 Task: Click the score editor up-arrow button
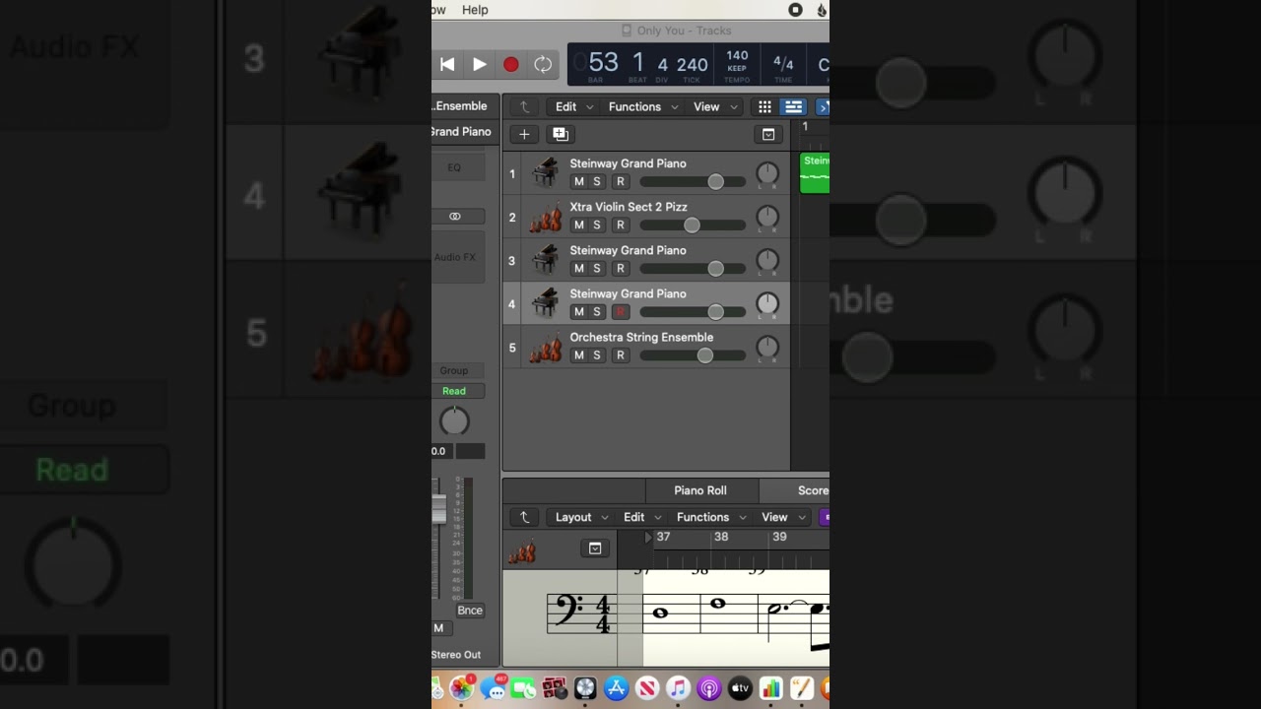point(524,517)
